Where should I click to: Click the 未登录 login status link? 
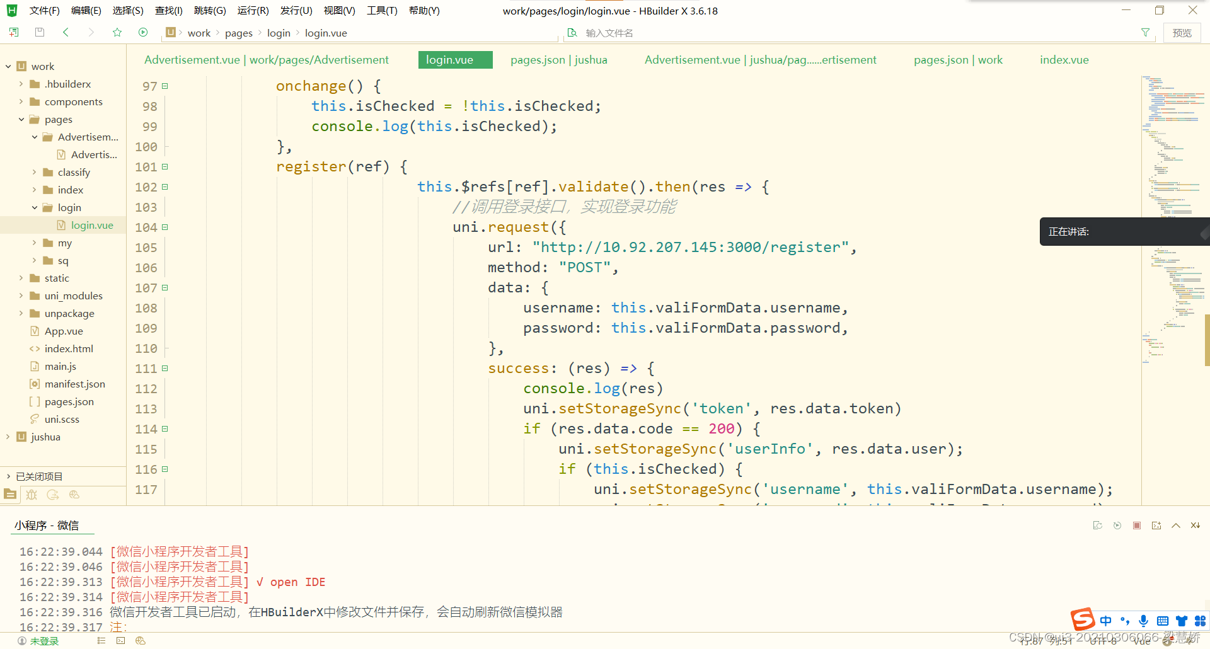point(44,641)
